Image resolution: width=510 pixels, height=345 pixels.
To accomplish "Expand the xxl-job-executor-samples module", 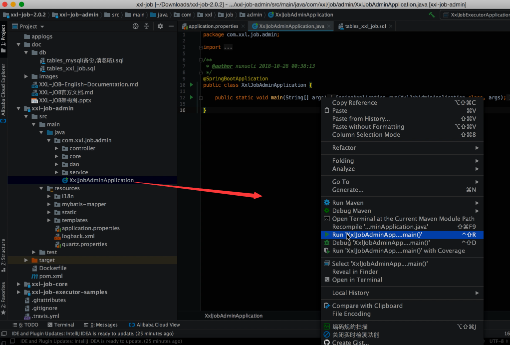I will [x=18, y=292].
